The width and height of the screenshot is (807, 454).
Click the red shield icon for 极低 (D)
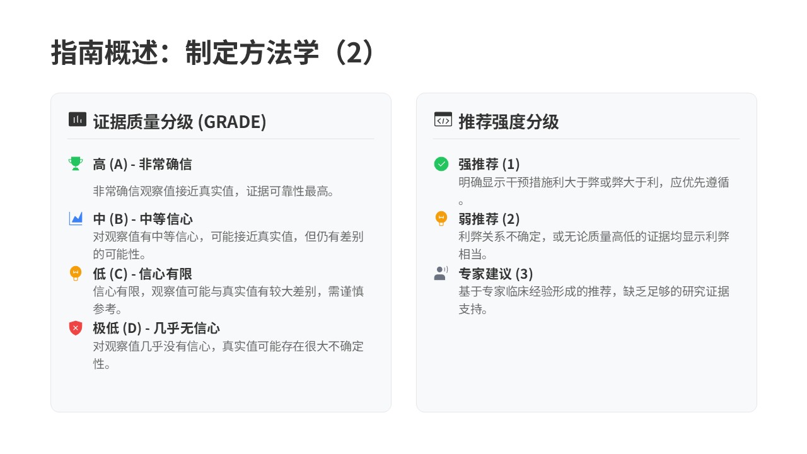[x=76, y=328]
